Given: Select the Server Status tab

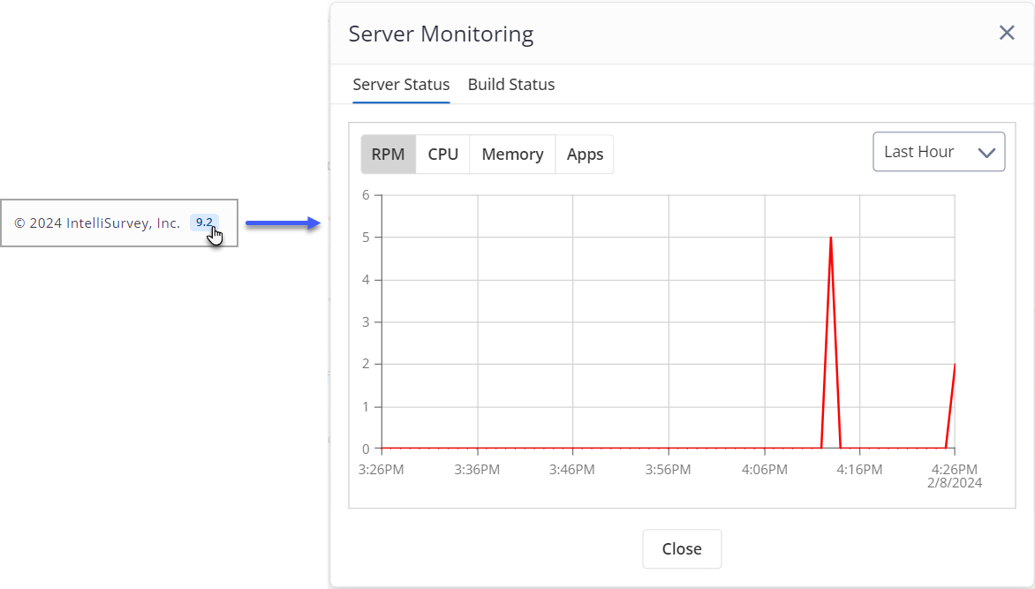Looking at the screenshot, I should click(x=401, y=84).
